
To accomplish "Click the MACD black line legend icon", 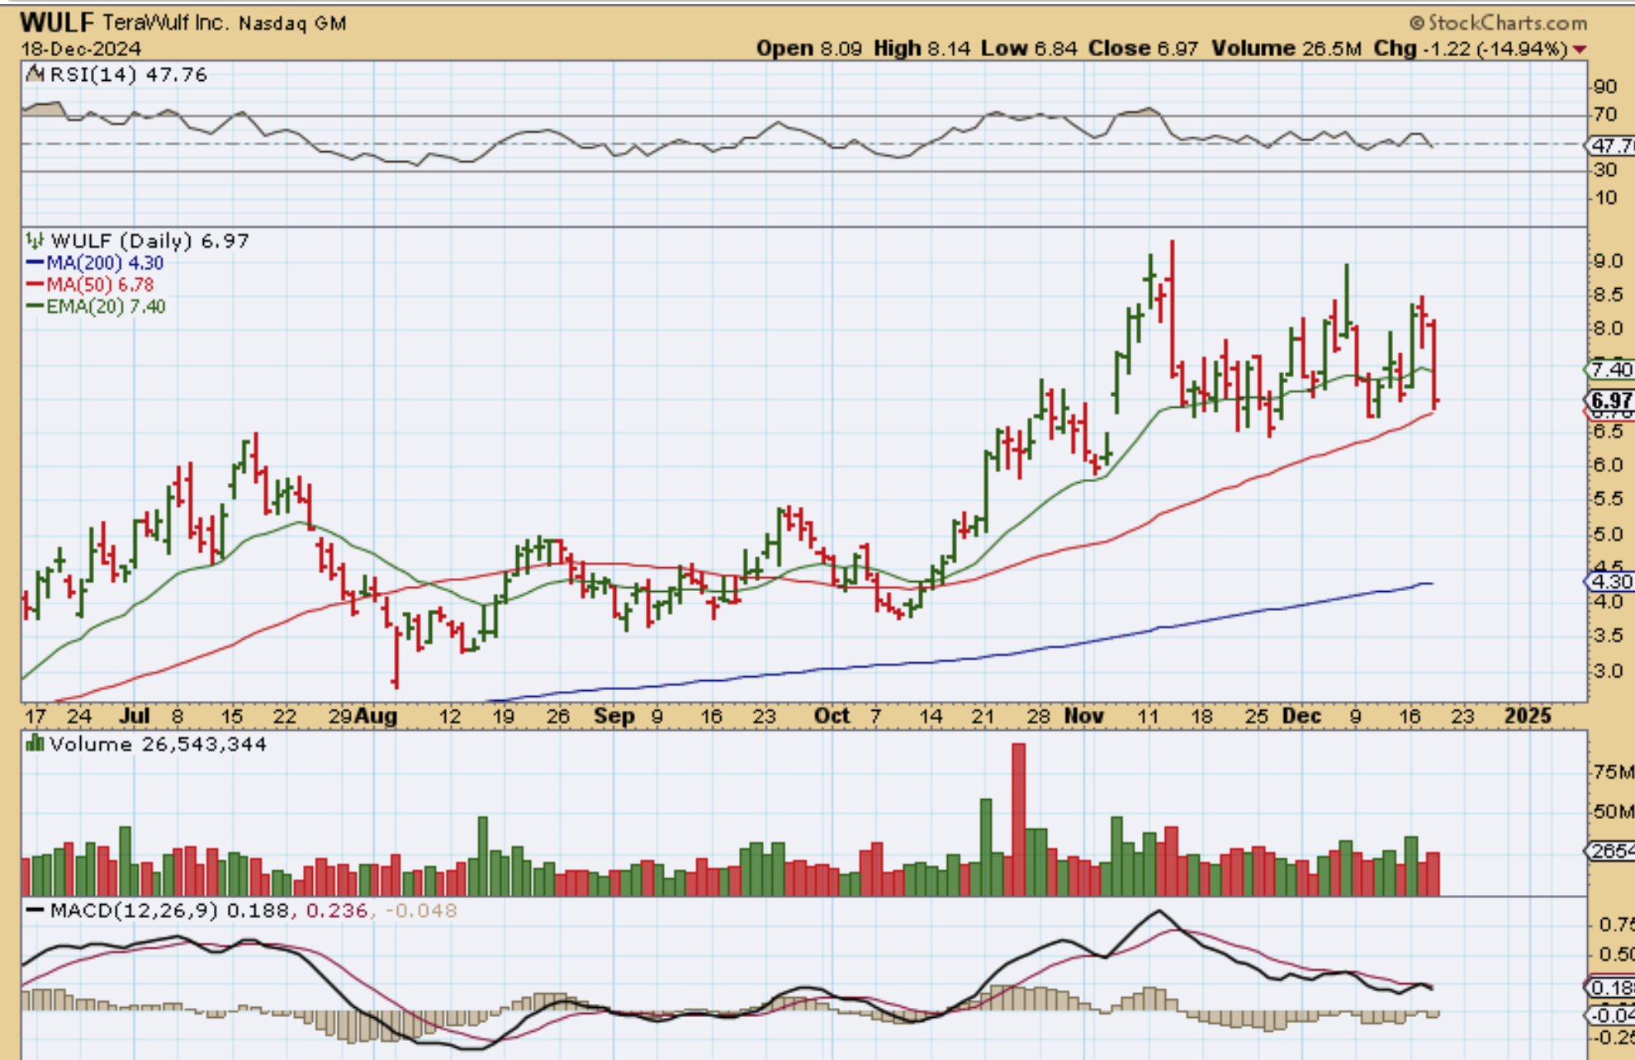I will tap(35, 911).
